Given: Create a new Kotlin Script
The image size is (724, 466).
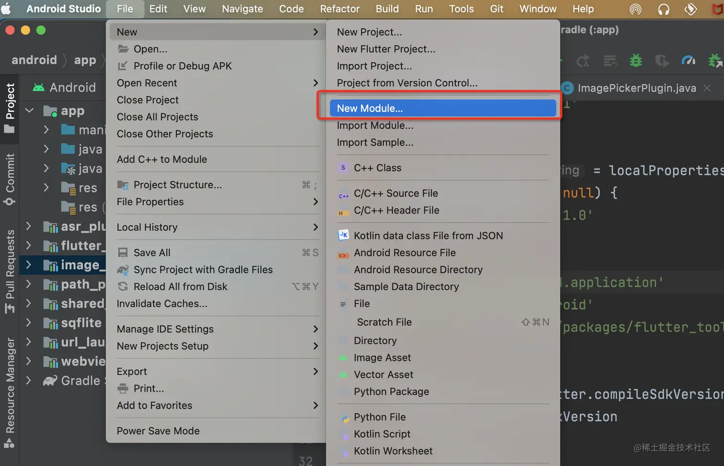Looking at the screenshot, I should coord(443,434).
